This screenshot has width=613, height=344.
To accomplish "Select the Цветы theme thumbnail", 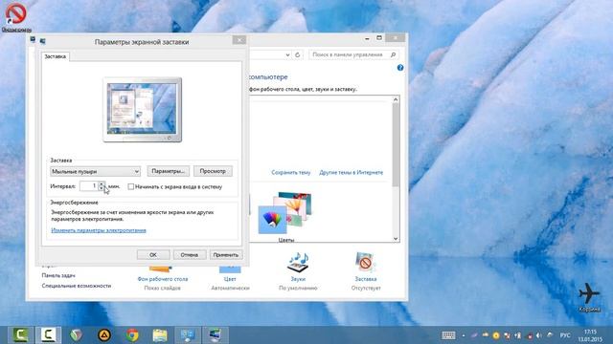I will pyautogui.click(x=285, y=217).
